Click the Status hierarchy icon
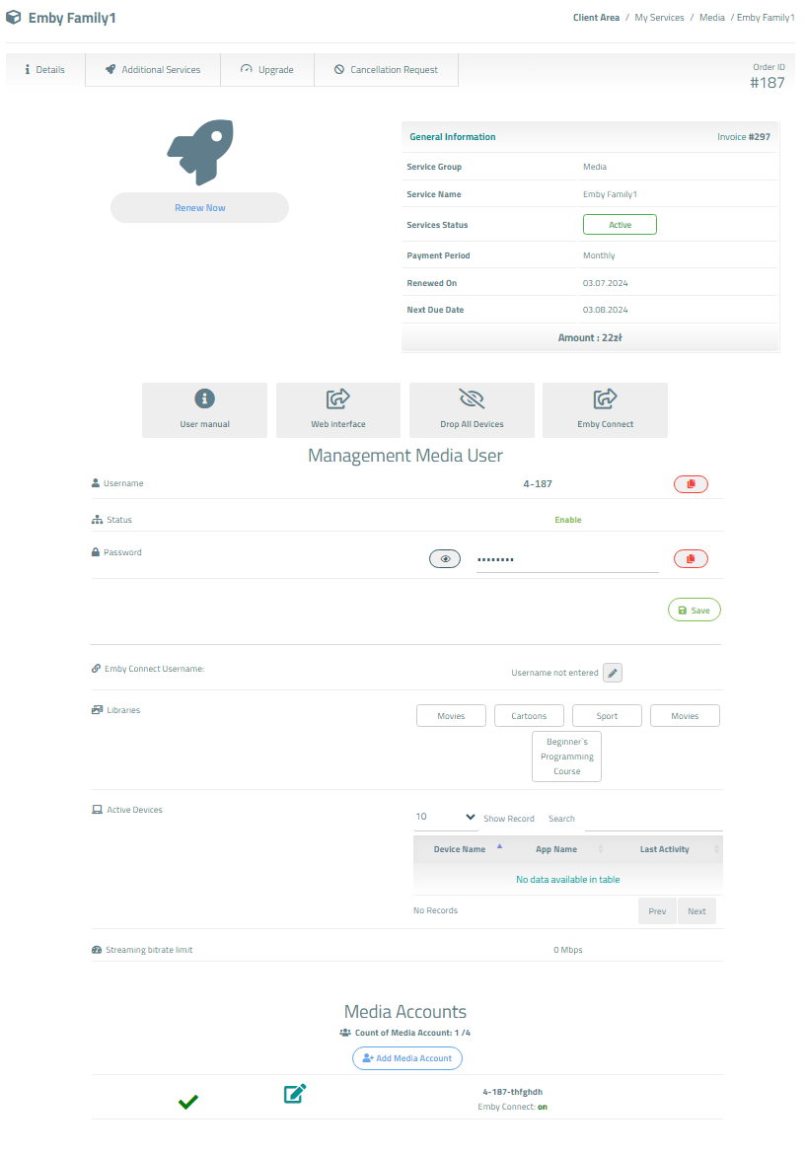The height and width of the screenshot is (1153, 805). [97, 520]
